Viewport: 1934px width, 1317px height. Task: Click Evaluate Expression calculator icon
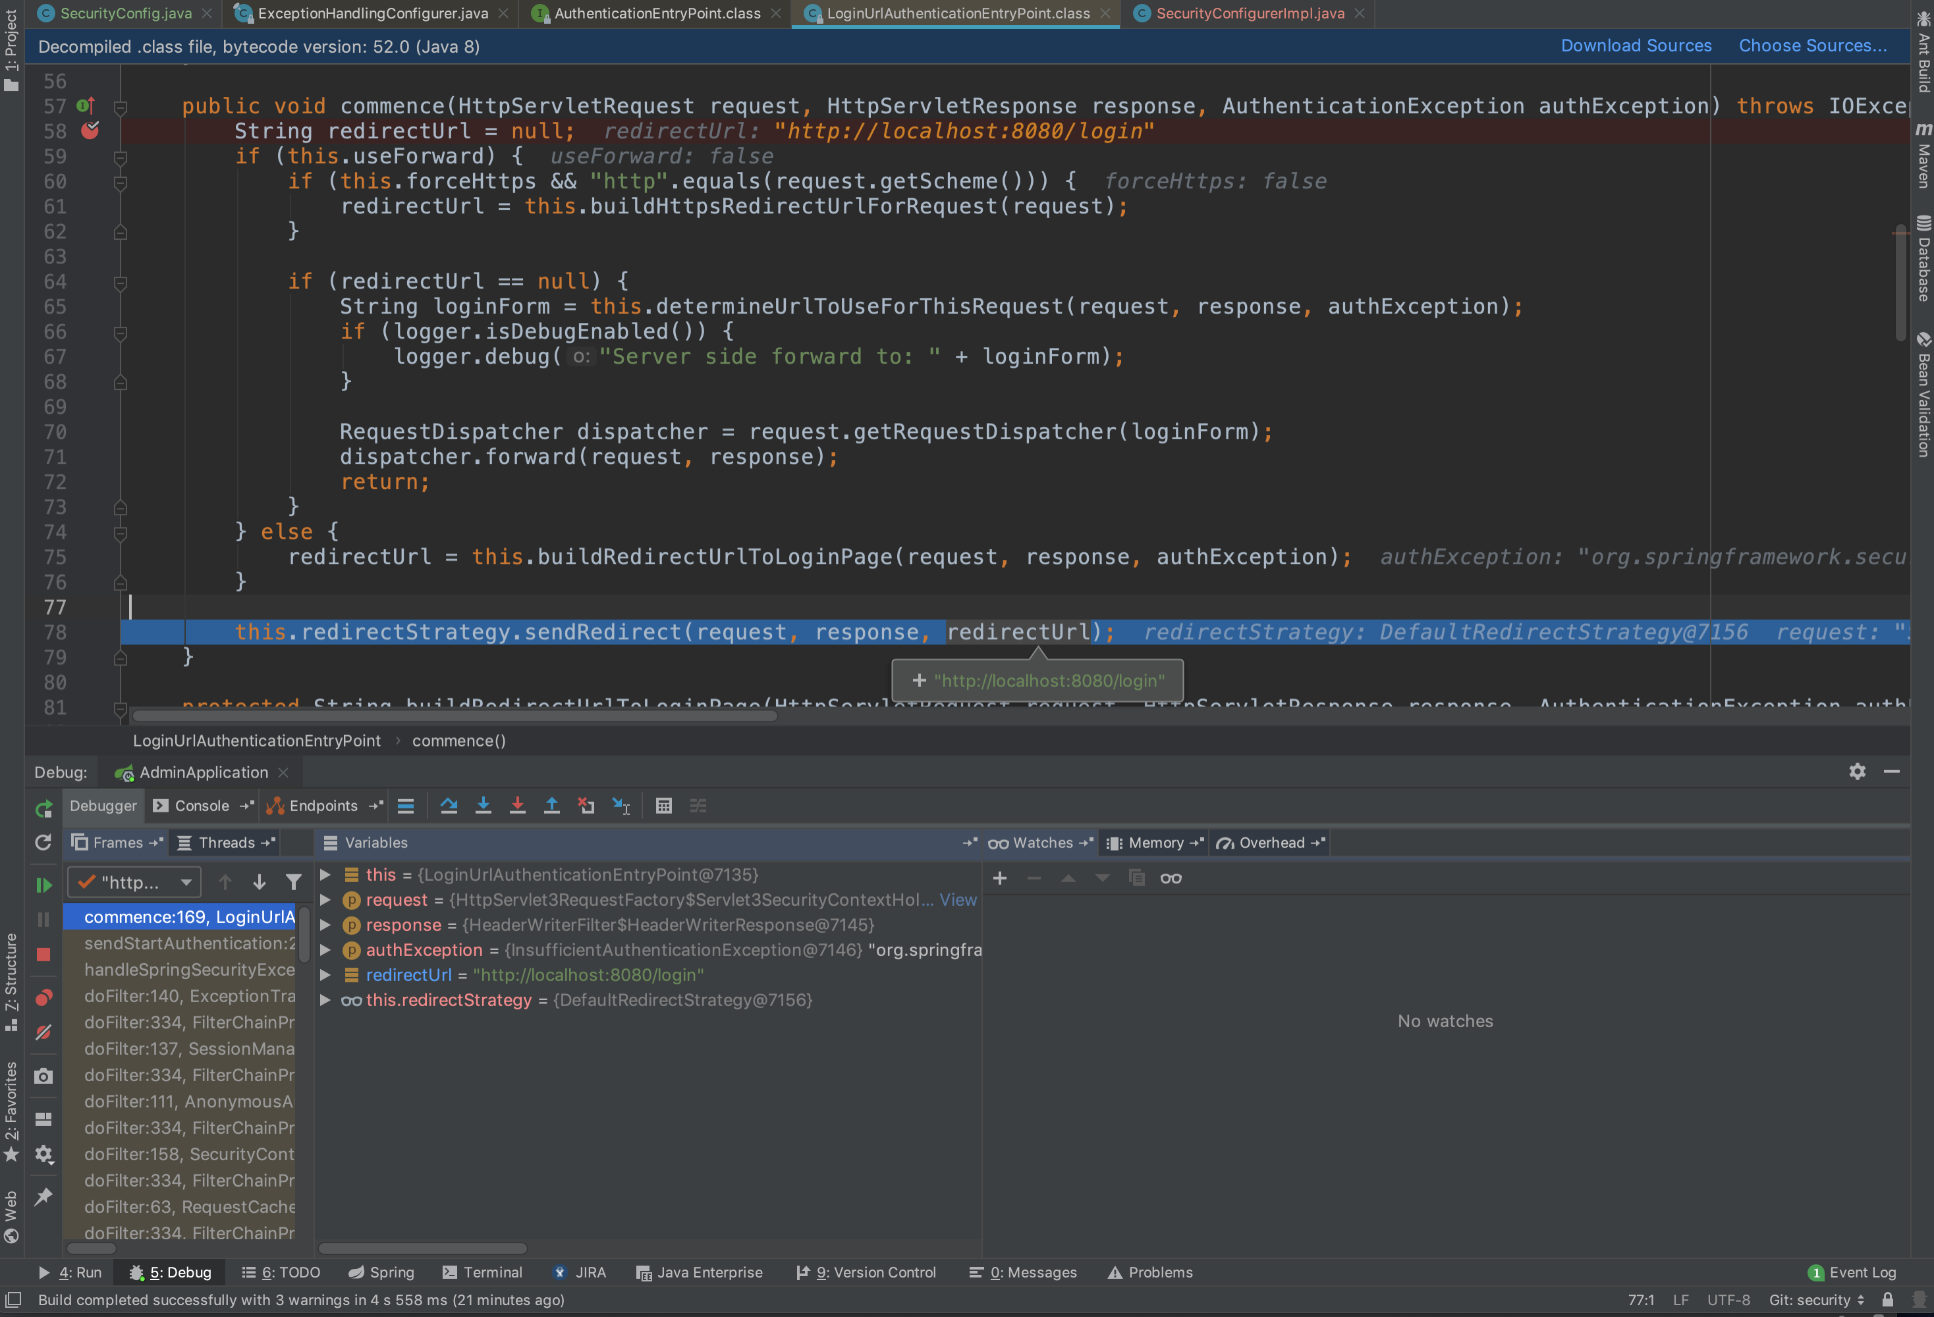[x=663, y=806]
